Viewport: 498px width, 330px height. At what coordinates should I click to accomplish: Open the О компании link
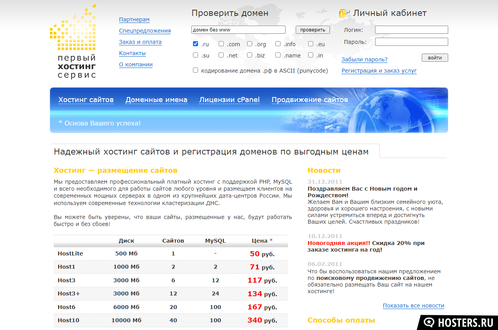pos(136,64)
